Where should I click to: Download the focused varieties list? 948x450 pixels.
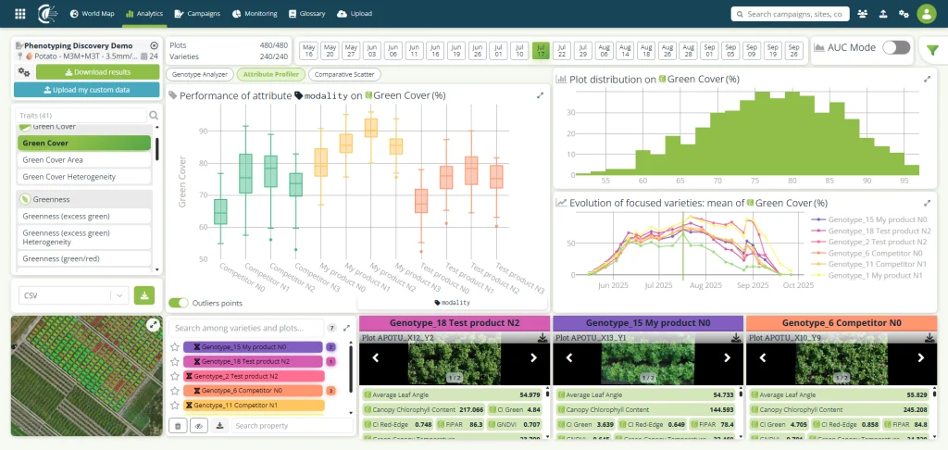[x=220, y=426]
